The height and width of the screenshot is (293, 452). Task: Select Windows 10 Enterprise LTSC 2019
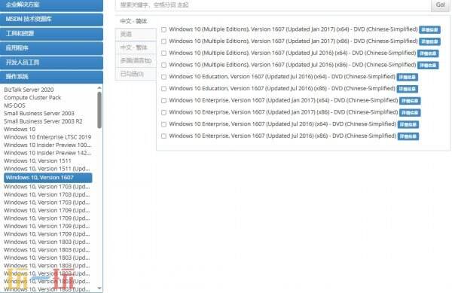pyautogui.click(x=47, y=137)
